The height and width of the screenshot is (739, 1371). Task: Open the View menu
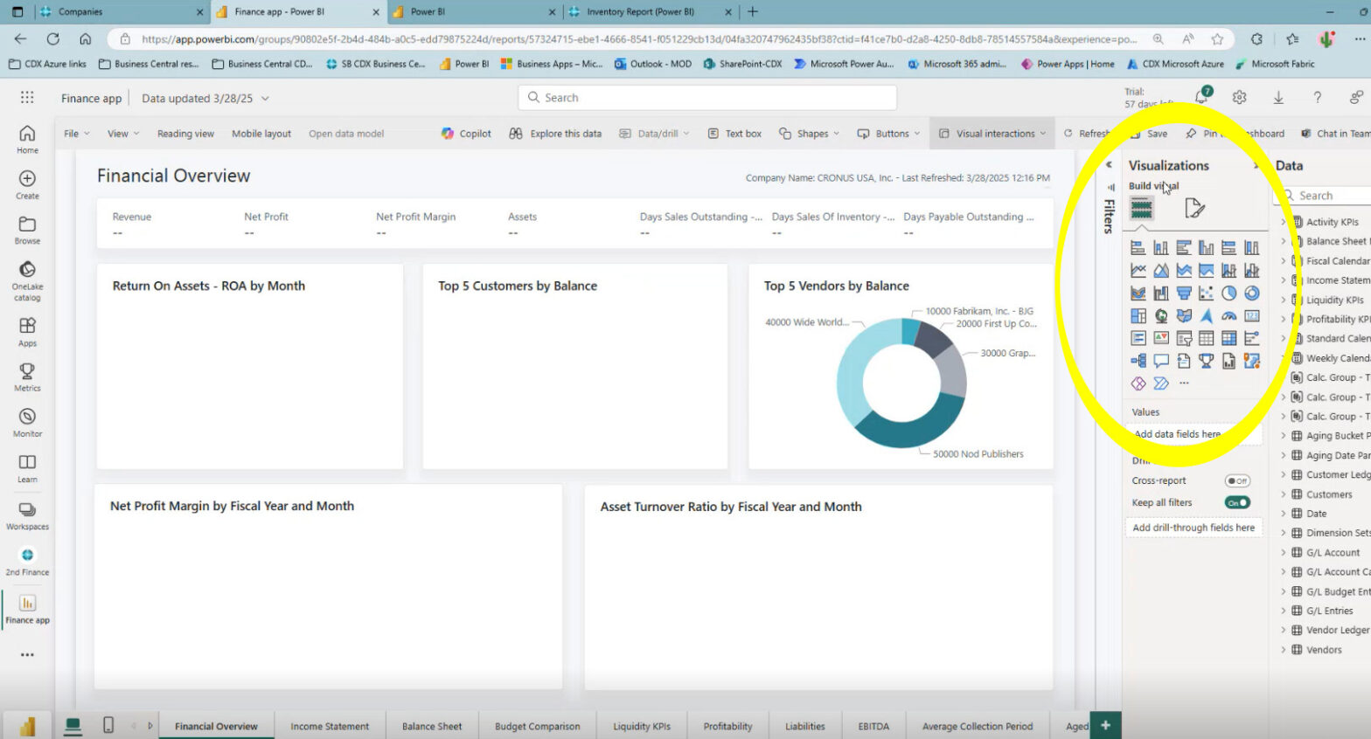point(123,134)
